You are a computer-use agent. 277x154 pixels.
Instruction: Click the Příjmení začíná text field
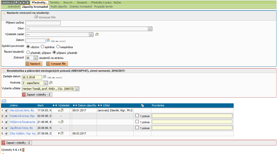click(43, 23)
